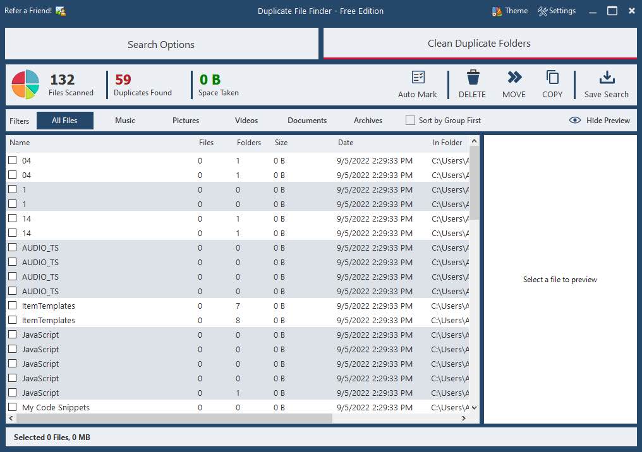Viewport: 642px width, 452px height.
Task: Click the list scroll-up arrow
Action: (474, 141)
